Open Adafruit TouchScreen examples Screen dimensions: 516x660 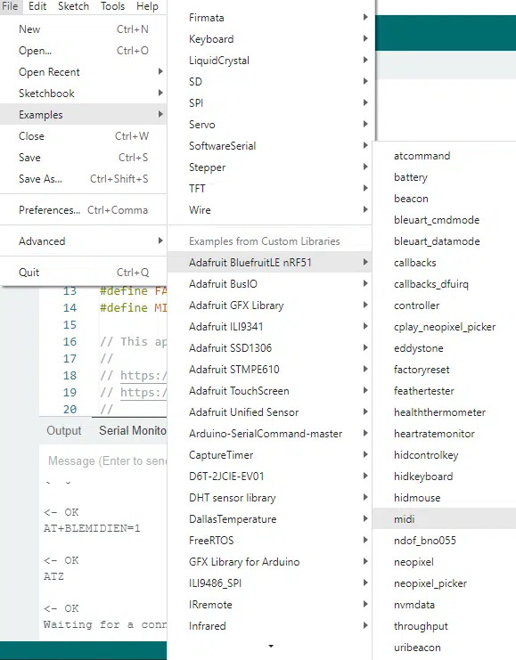pyautogui.click(x=269, y=391)
